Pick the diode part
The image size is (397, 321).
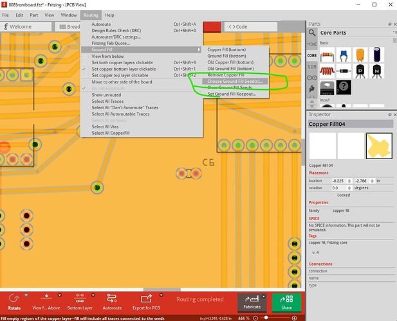[344, 71]
